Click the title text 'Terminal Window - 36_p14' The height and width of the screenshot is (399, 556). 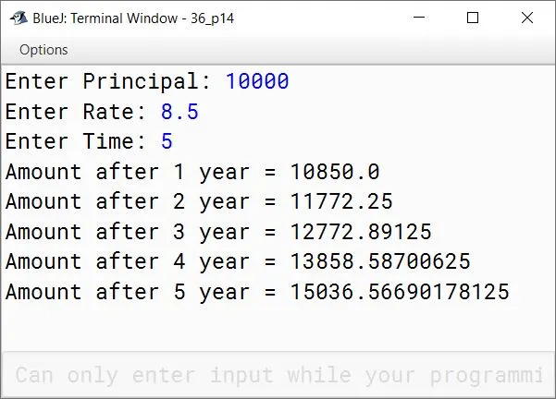(x=153, y=18)
